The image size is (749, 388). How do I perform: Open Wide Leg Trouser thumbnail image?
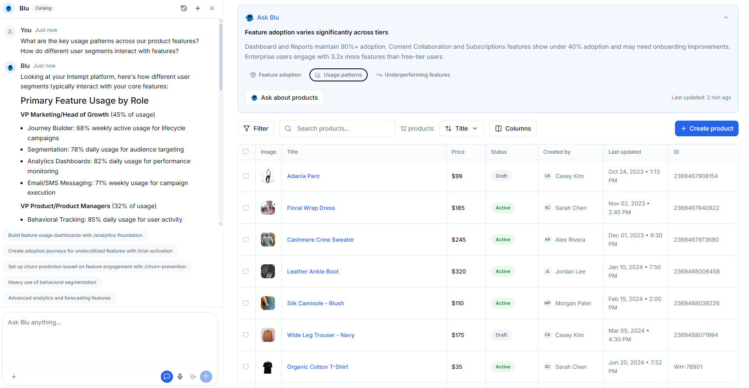click(268, 335)
